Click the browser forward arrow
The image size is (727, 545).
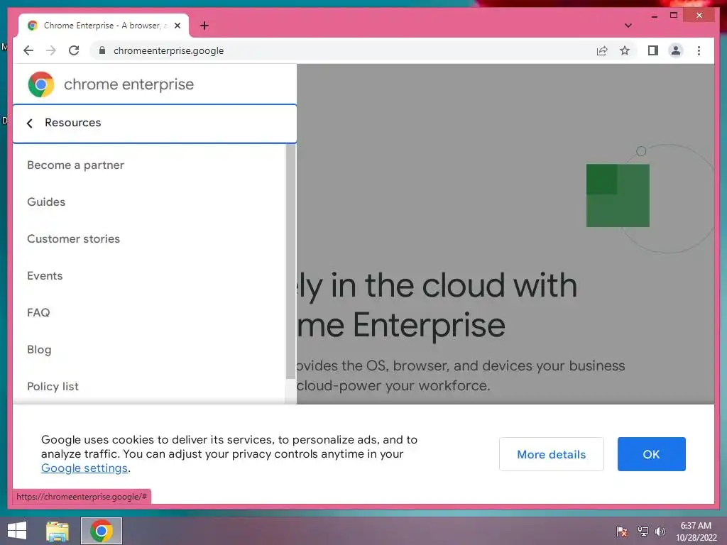[51, 50]
